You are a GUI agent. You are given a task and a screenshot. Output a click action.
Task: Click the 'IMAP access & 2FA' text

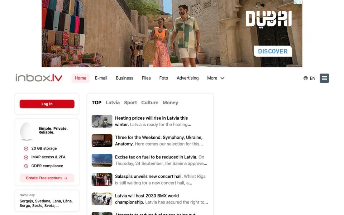click(x=48, y=157)
